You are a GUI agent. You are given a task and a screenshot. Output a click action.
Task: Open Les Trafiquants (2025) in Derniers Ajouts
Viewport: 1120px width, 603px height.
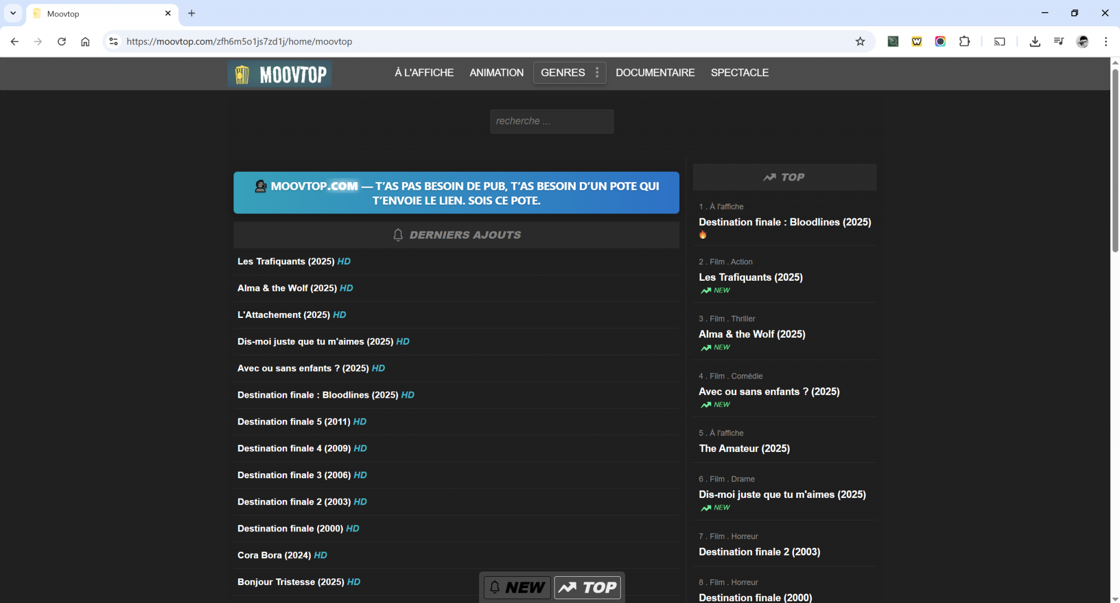pyautogui.click(x=285, y=262)
